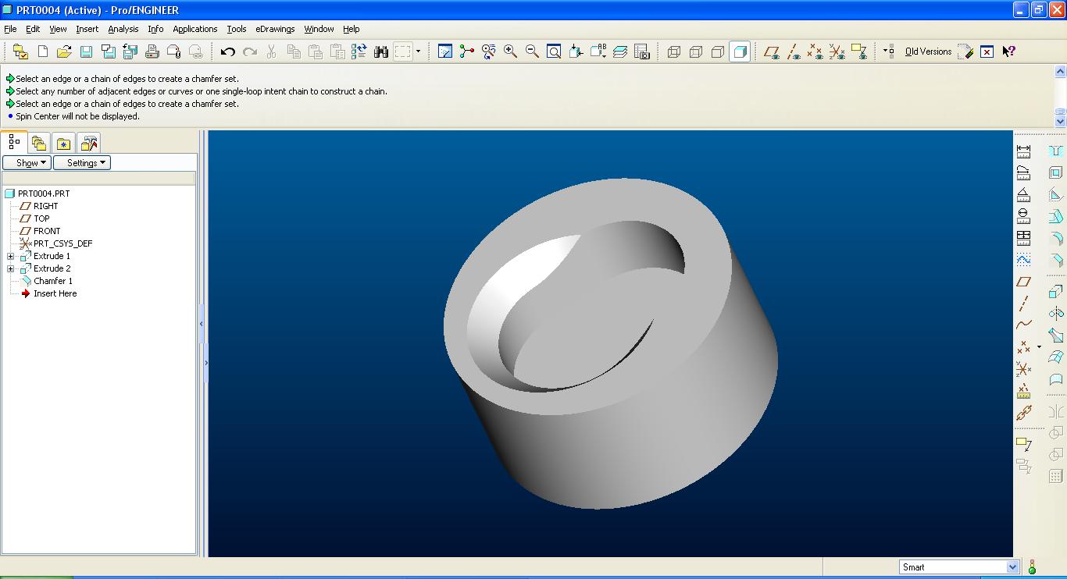Select the Sketch tool icon
The height and width of the screenshot is (579, 1067).
[x=1024, y=260]
